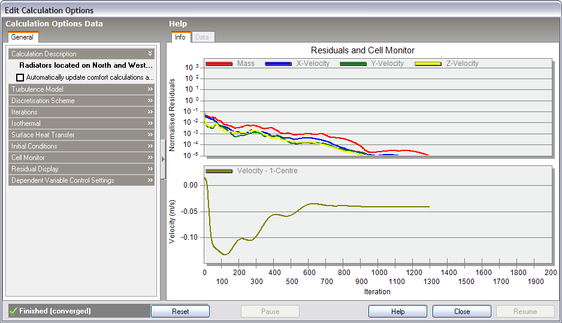Image resolution: width=562 pixels, height=323 pixels.
Task: Click the Help button
Action: [x=397, y=312]
